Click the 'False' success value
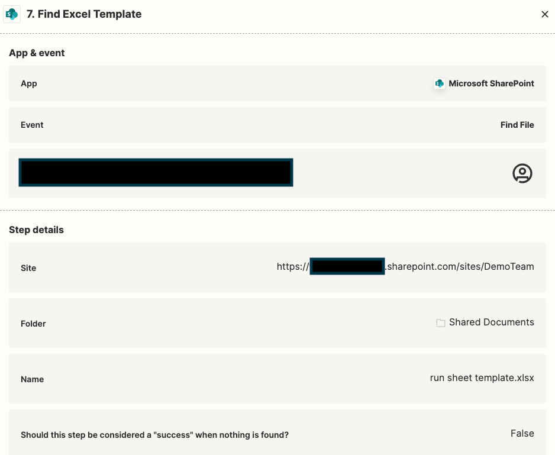 pos(522,433)
